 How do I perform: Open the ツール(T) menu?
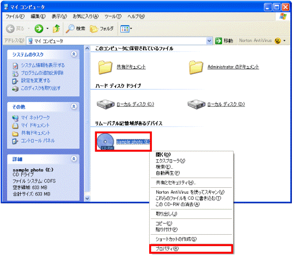click(x=113, y=16)
